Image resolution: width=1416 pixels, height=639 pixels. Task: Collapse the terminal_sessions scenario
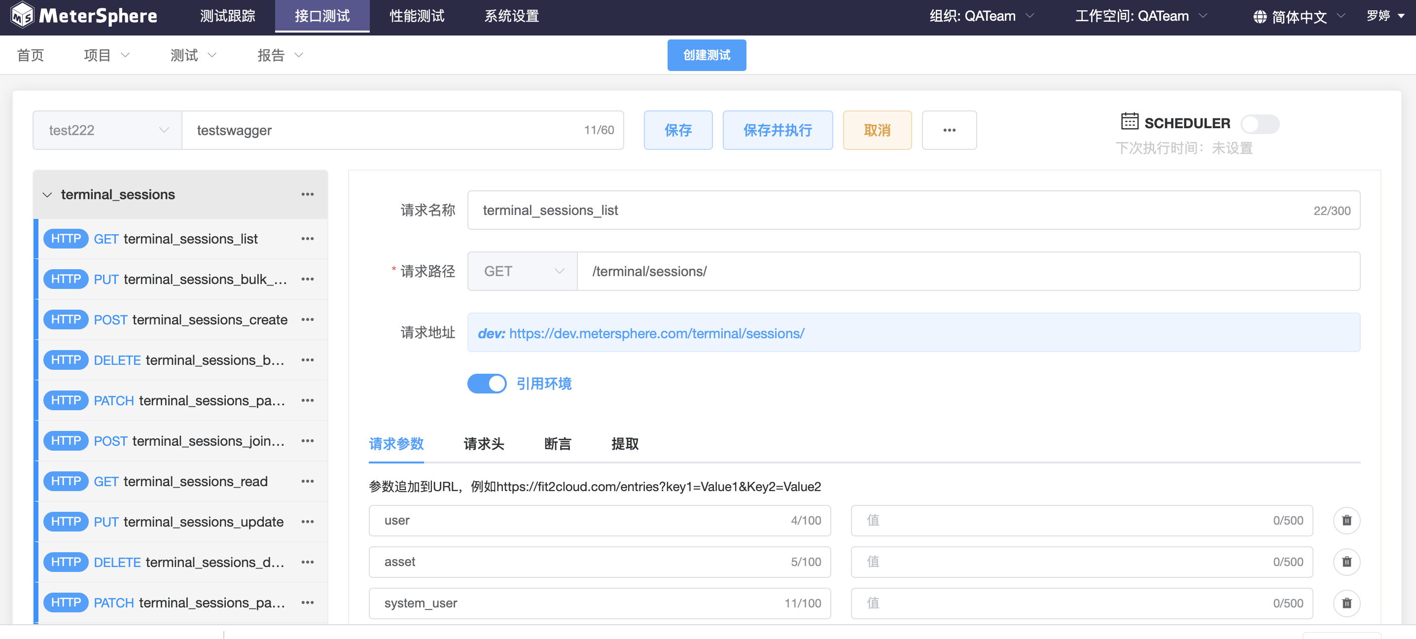[x=47, y=195]
